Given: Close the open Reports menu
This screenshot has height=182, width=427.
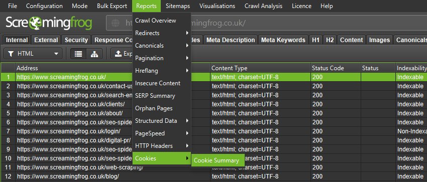Looking at the screenshot, I should pos(147,6).
